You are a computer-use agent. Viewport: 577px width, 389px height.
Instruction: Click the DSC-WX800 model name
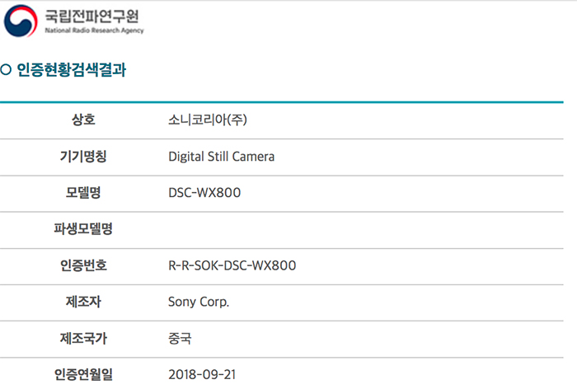coord(204,193)
